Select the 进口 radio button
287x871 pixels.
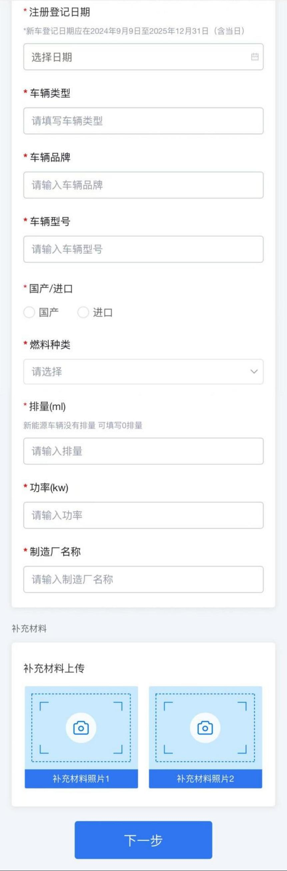[83, 312]
